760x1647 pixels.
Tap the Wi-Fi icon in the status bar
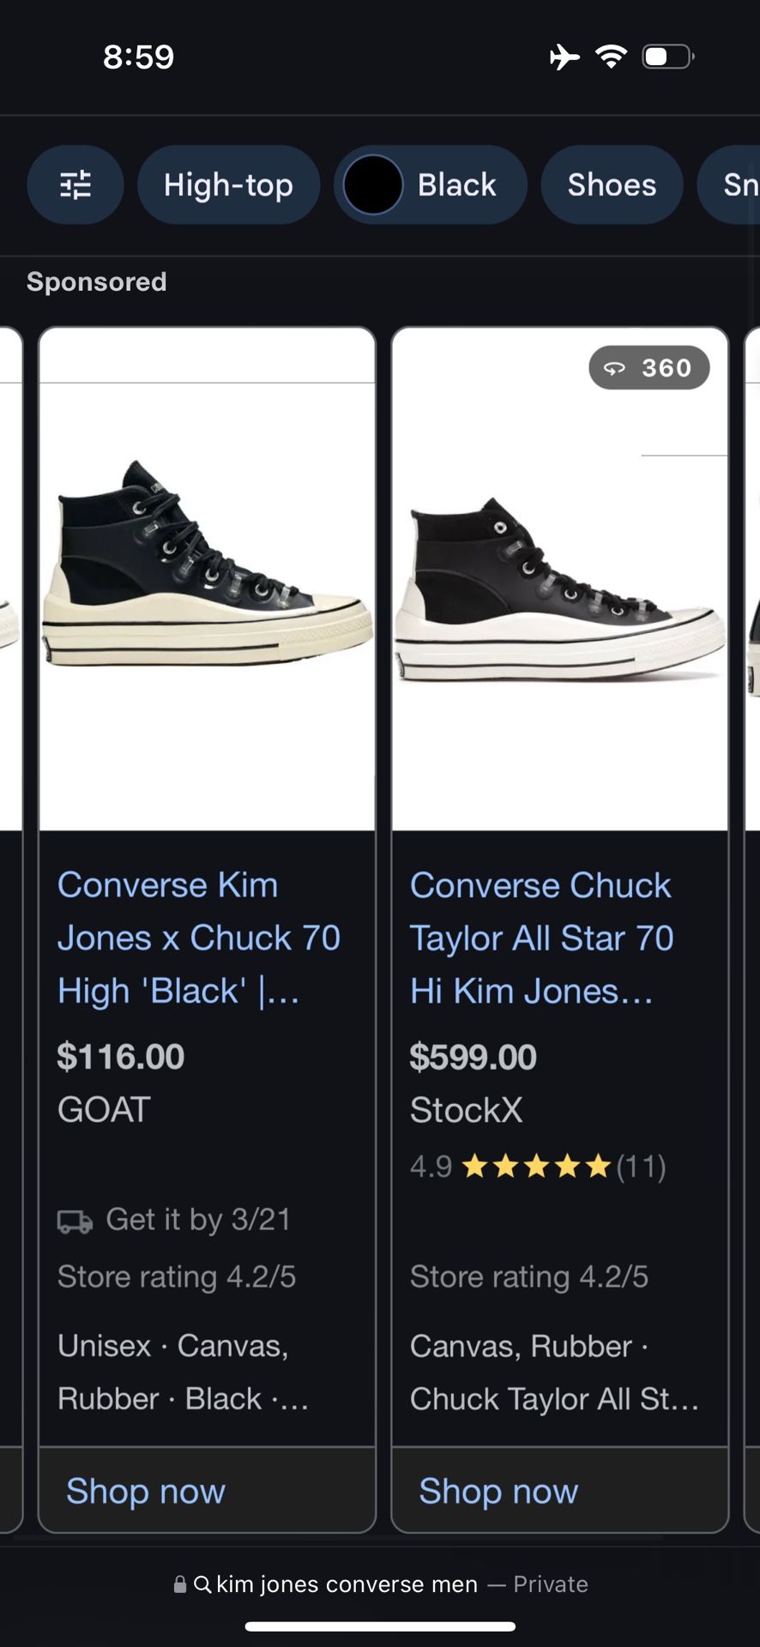point(611,55)
